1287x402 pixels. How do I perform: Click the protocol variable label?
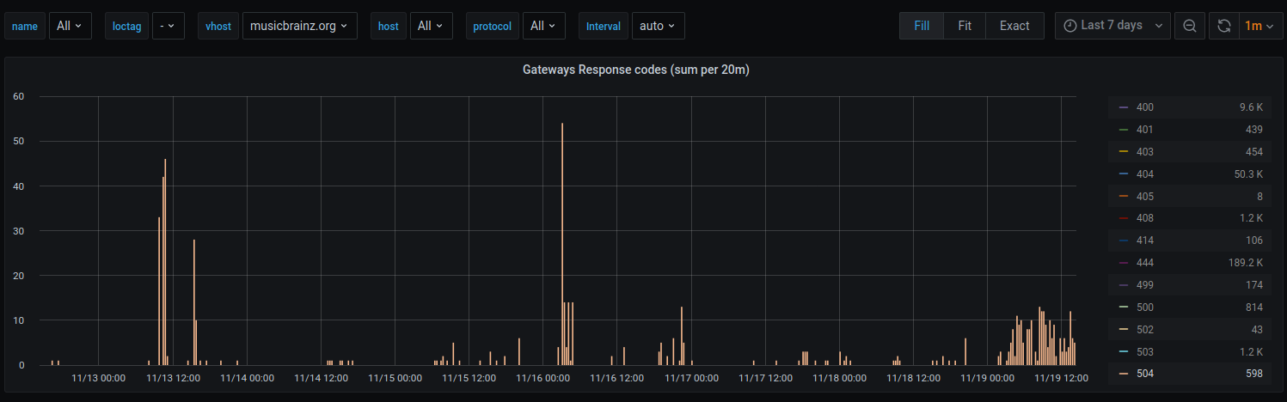point(493,26)
